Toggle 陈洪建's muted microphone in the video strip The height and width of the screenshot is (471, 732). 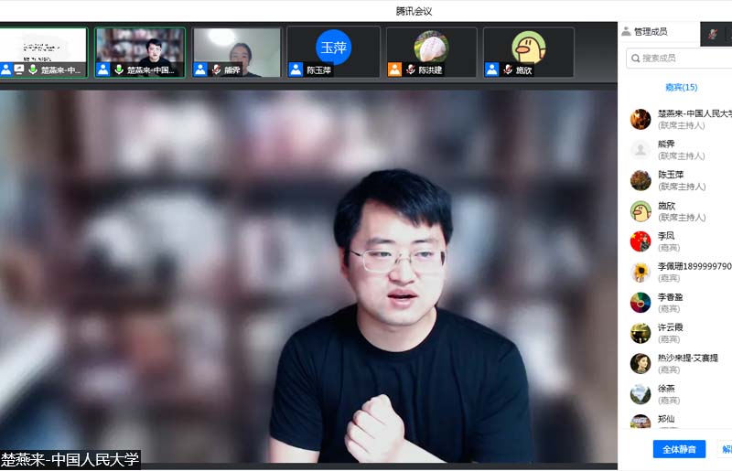pyautogui.click(x=411, y=70)
